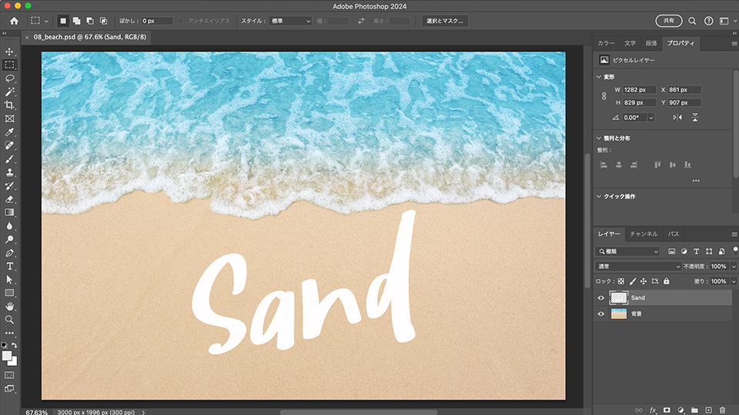The image size is (739, 415).
Task: Create a new layer
Action: (708, 410)
